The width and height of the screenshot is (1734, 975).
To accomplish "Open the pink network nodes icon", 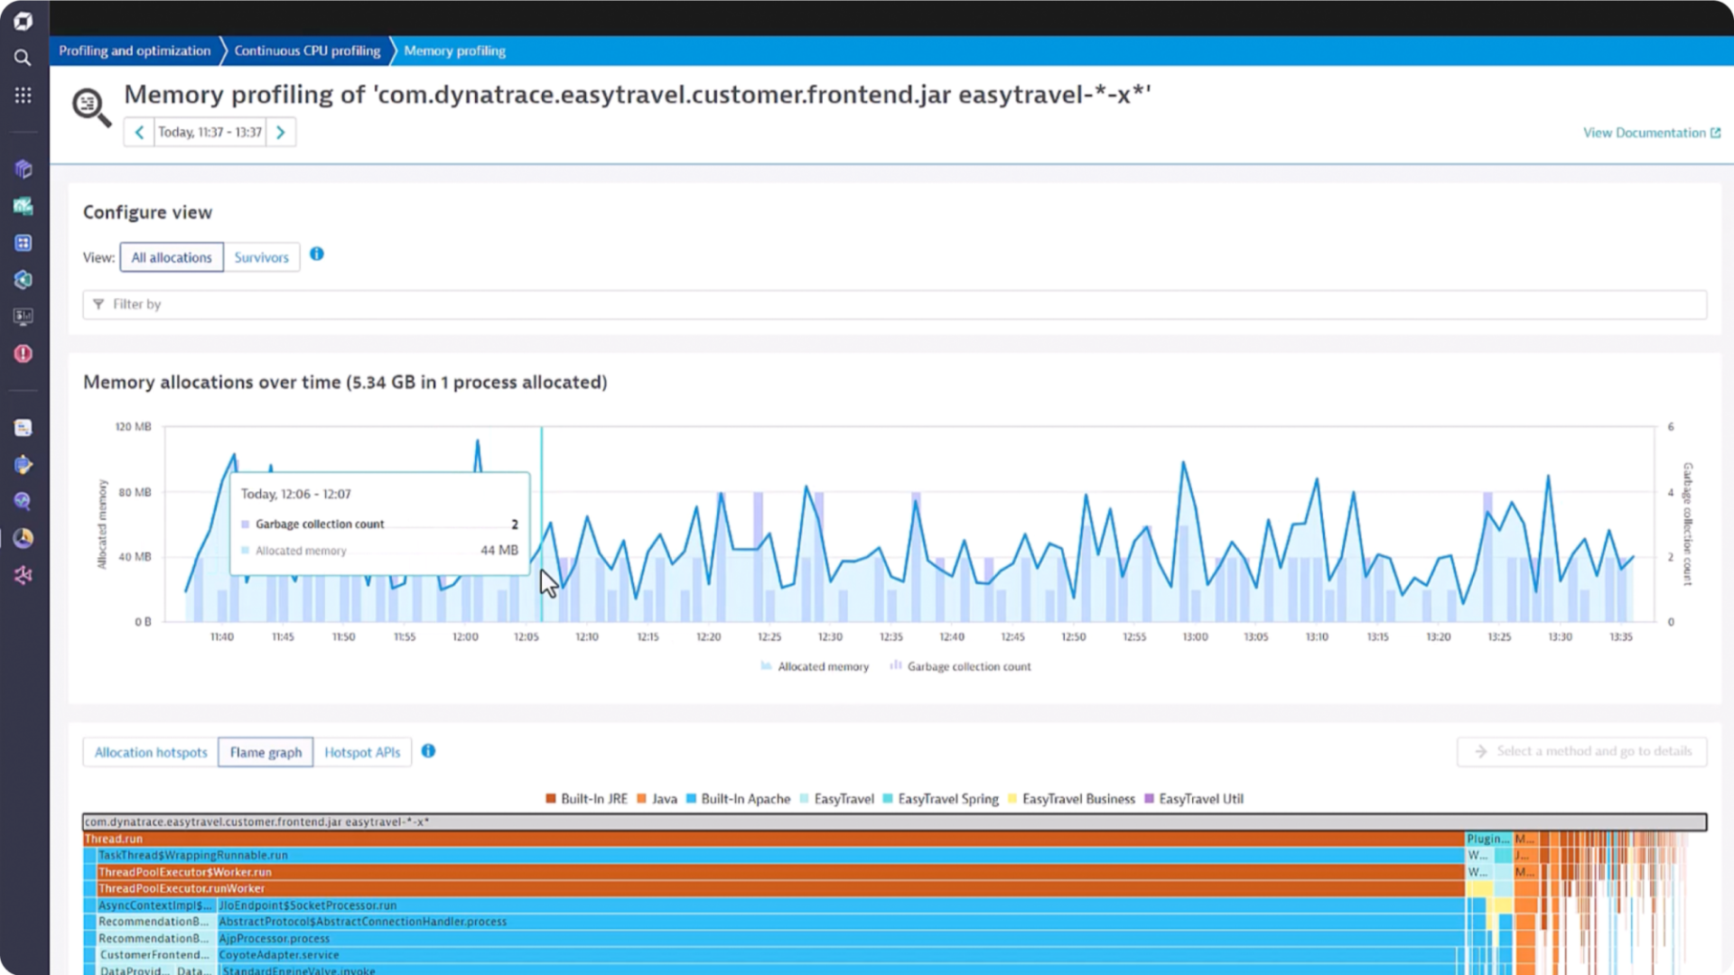I will pos(23,575).
